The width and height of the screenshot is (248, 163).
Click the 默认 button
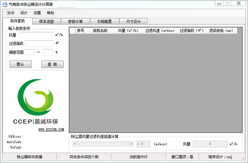coord(21,64)
